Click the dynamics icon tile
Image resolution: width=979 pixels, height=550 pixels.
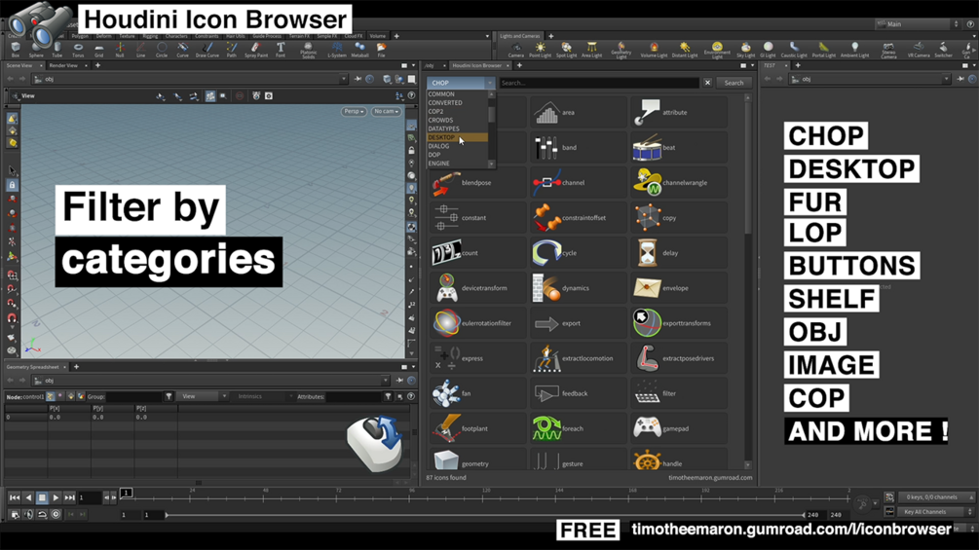click(579, 288)
